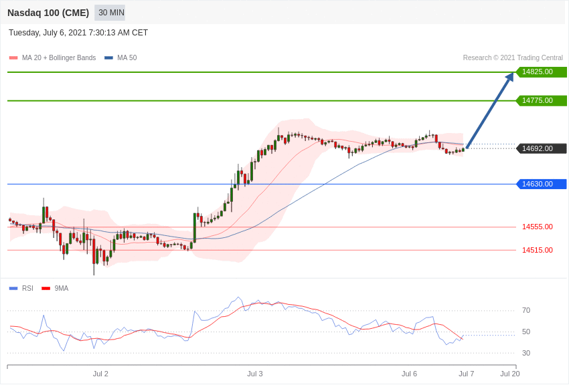This screenshot has width=569, height=385.
Task: Click the MA 50 blue legend swatch
Action: [108, 58]
